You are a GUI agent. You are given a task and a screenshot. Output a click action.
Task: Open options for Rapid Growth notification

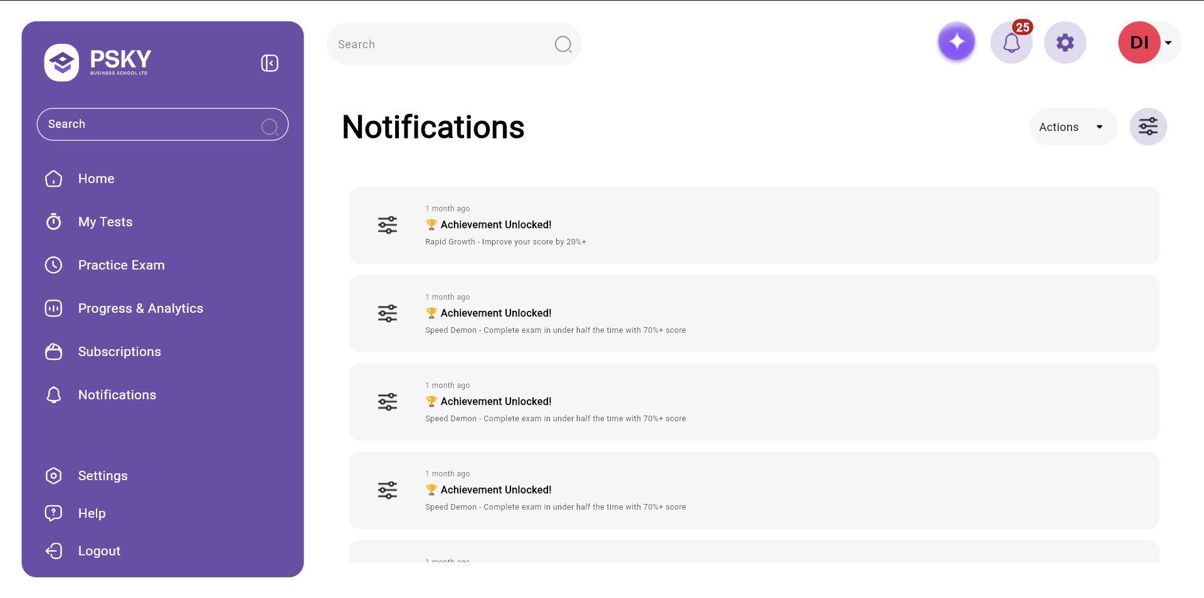[388, 225]
